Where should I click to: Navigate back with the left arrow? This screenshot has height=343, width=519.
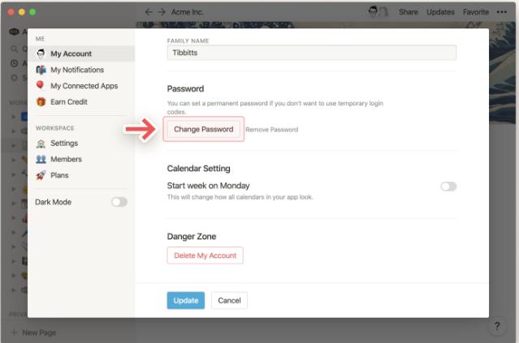pyautogui.click(x=149, y=12)
